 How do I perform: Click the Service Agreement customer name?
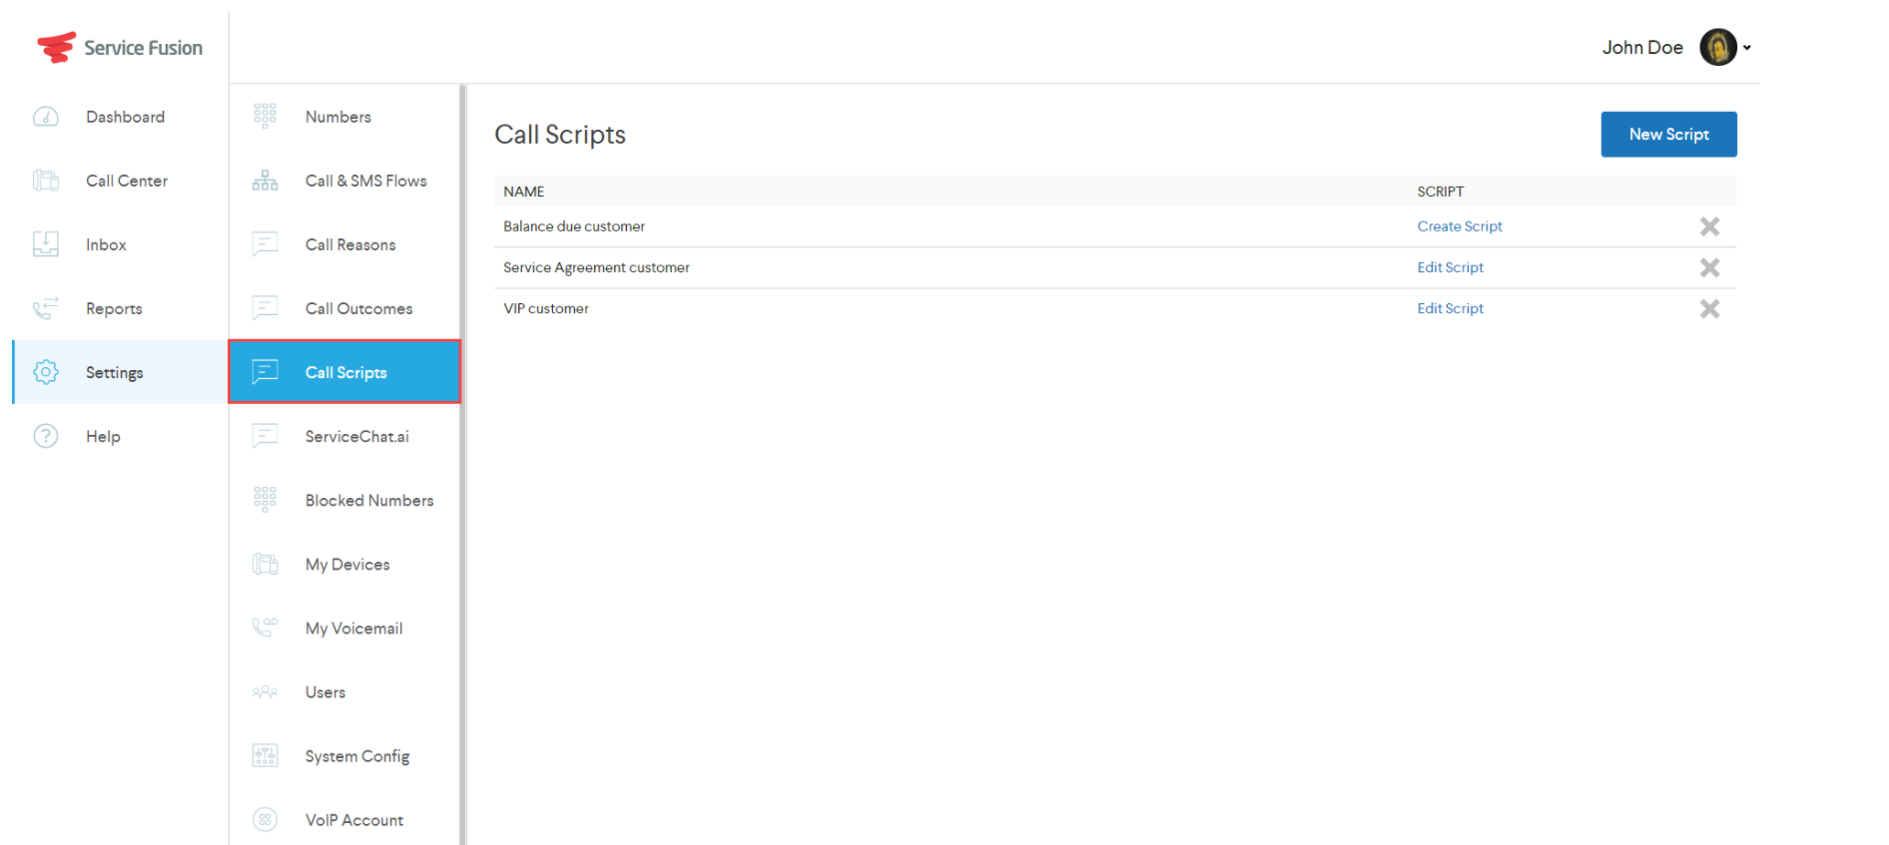click(x=596, y=267)
